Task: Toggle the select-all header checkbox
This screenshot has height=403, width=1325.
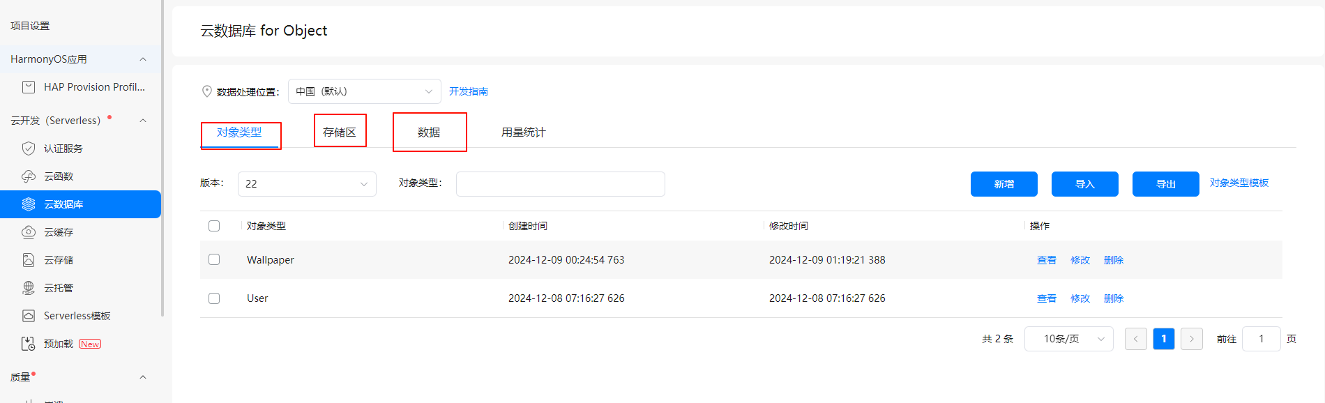Action: click(214, 226)
